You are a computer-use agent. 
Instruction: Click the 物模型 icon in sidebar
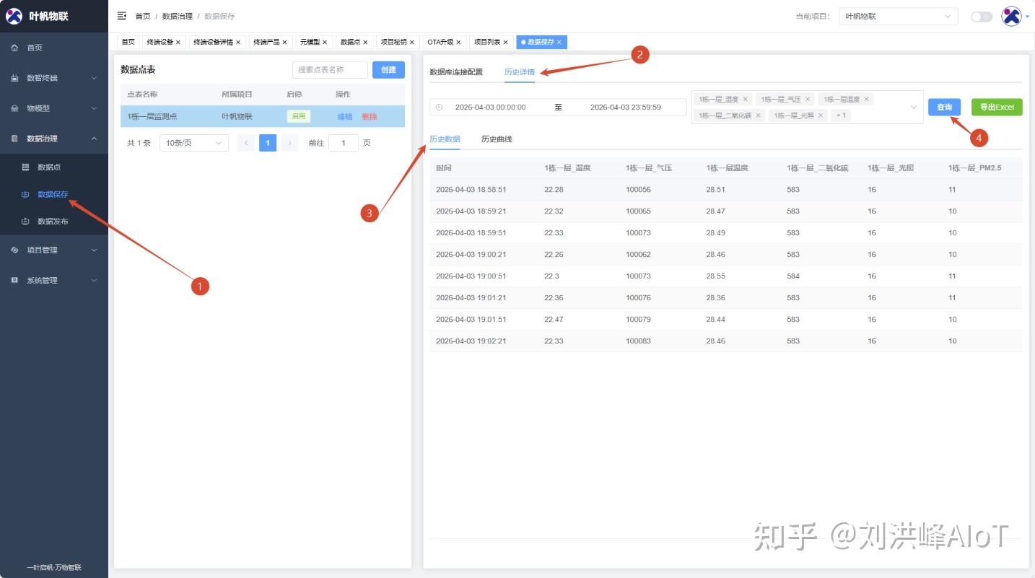click(x=14, y=108)
